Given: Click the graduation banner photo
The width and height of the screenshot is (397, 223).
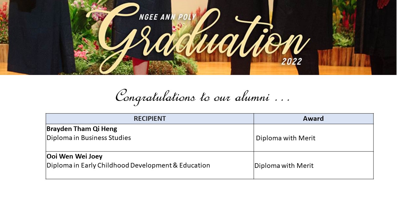Looking at the screenshot, I should 198,37.
